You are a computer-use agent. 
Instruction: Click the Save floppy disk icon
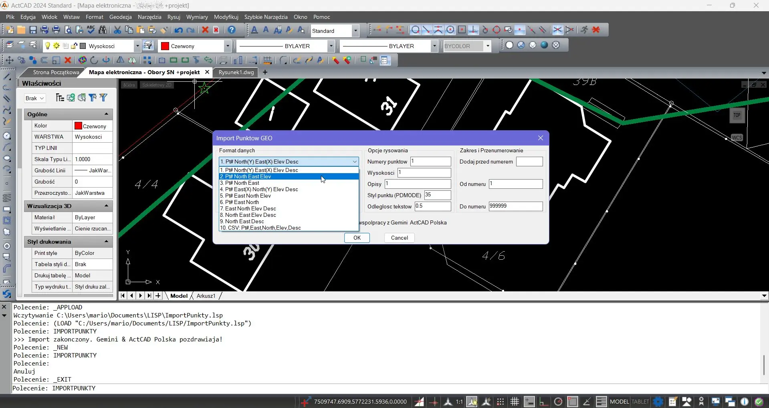click(x=33, y=30)
